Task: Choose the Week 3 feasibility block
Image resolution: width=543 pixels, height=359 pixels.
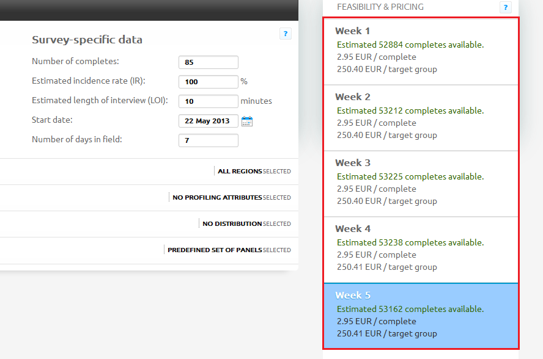Action: (x=421, y=183)
